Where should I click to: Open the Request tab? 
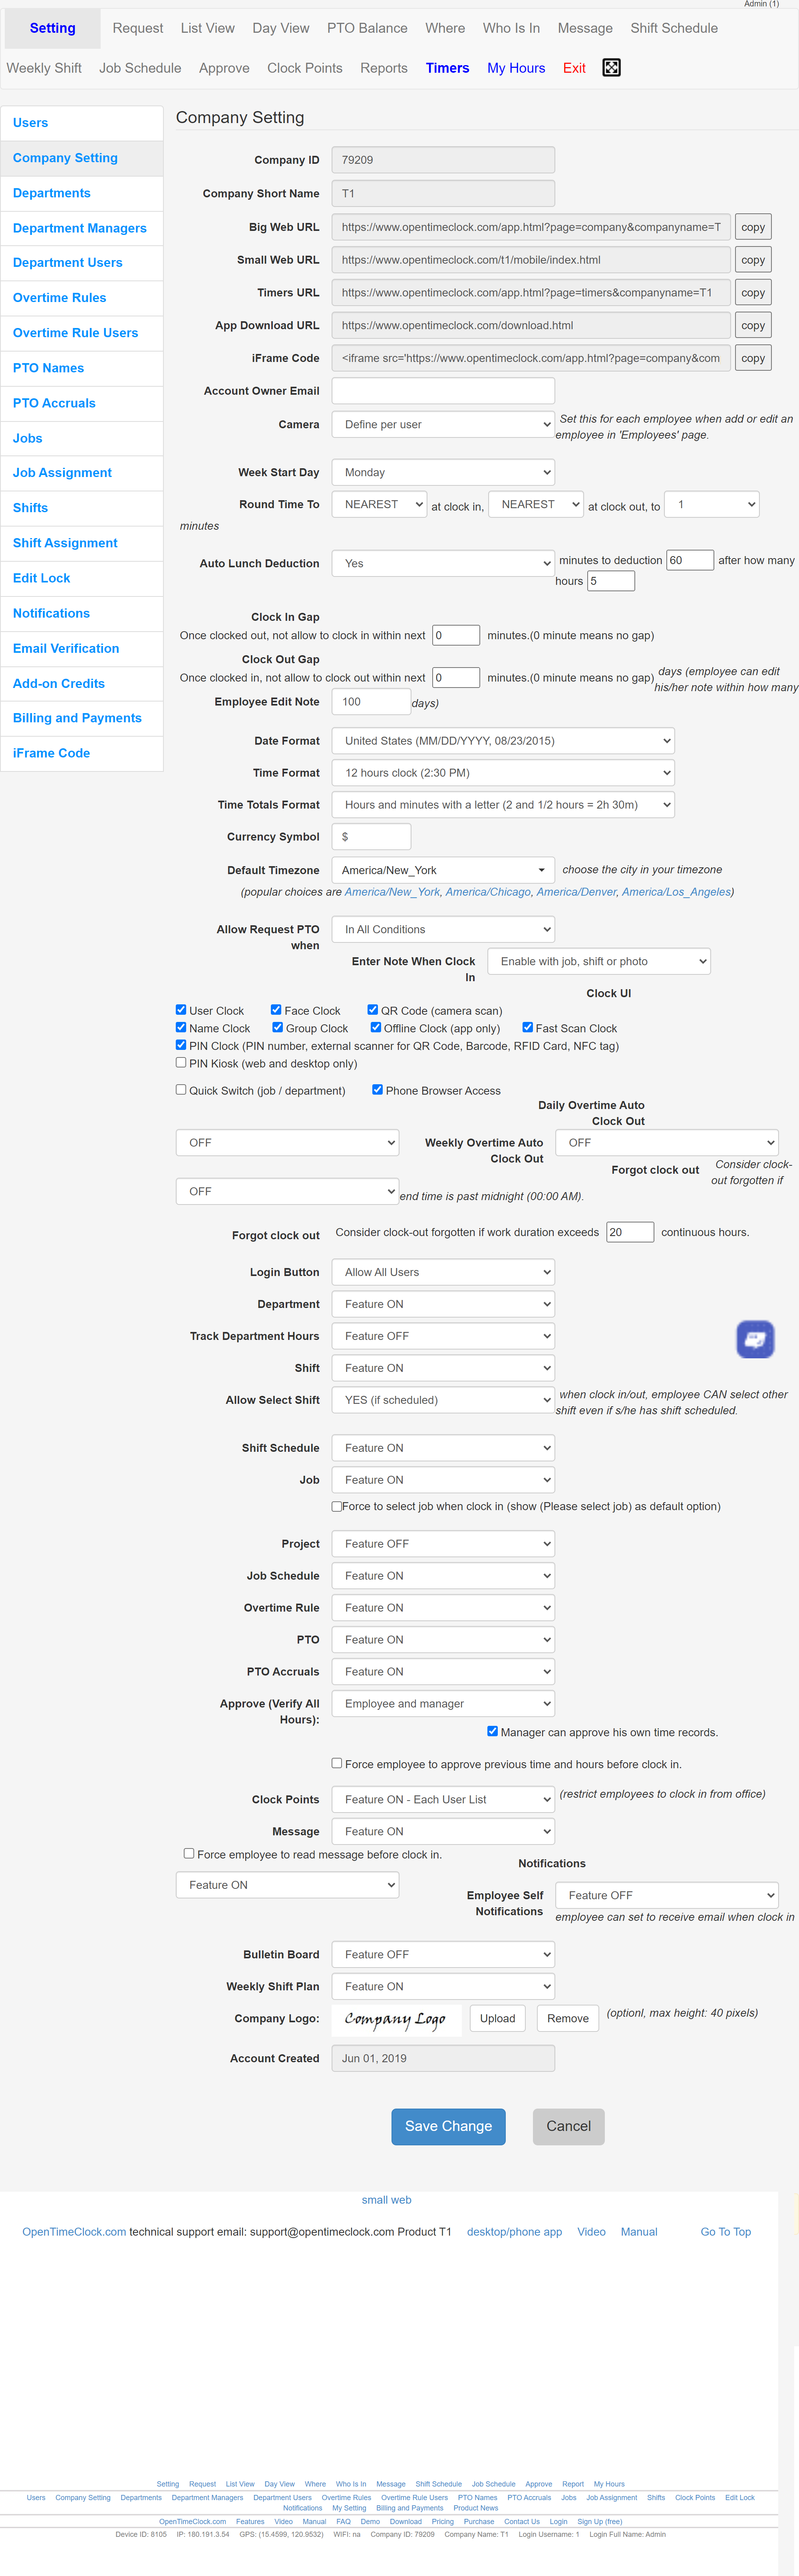[138, 28]
